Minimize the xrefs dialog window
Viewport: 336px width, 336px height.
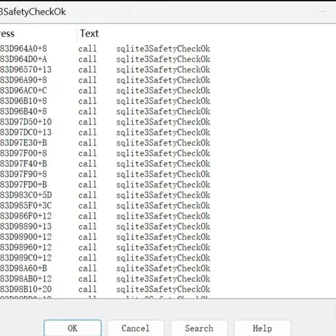tap(322, 11)
